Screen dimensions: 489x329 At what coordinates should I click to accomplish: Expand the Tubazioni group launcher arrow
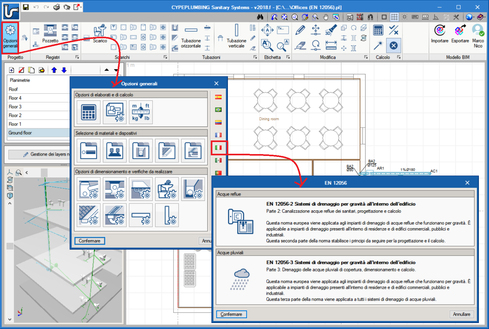(x=255, y=57)
